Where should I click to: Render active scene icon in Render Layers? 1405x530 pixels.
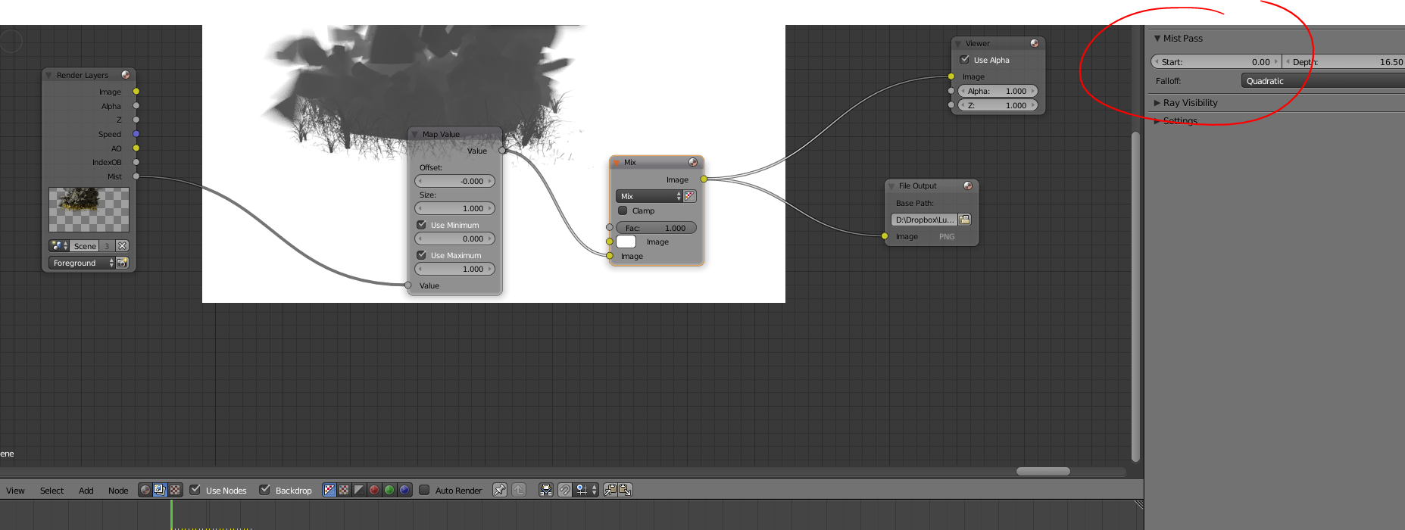(x=122, y=263)
